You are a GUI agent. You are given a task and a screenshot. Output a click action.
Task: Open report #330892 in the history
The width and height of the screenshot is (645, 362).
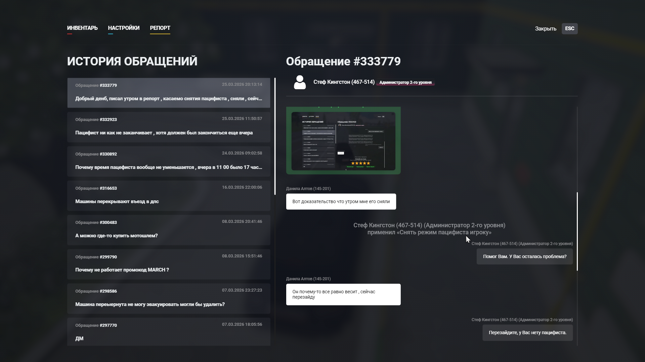click(x=169, y=162)
